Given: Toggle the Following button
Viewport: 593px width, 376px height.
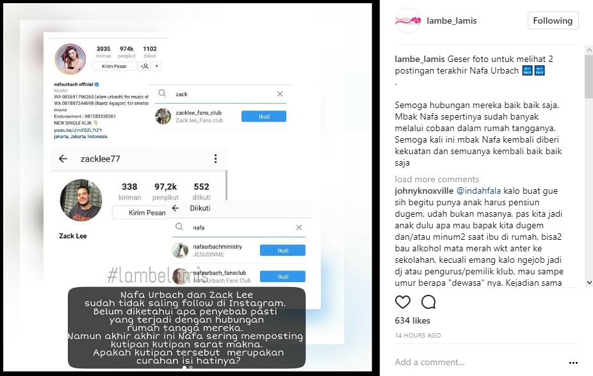Looking at the screenshot, I should coord(553,20).
